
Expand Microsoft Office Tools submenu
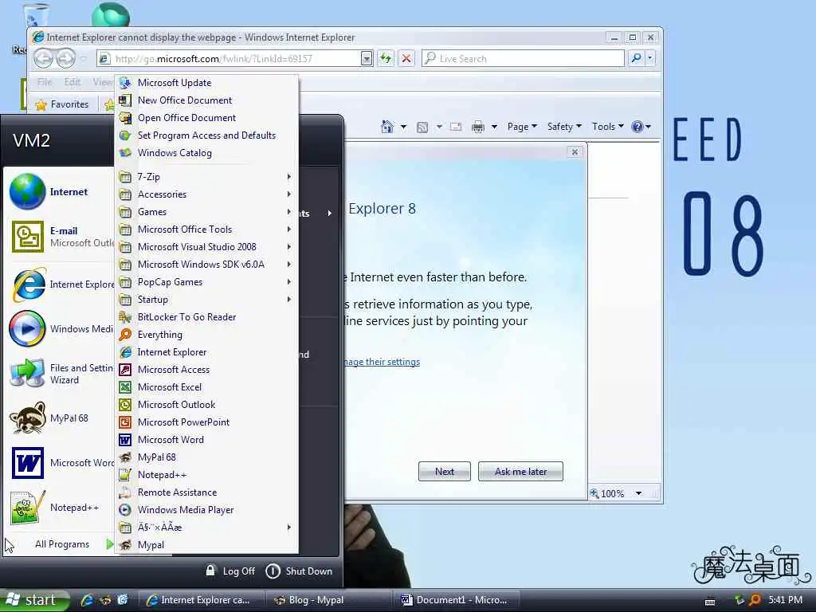click(206, 229)
